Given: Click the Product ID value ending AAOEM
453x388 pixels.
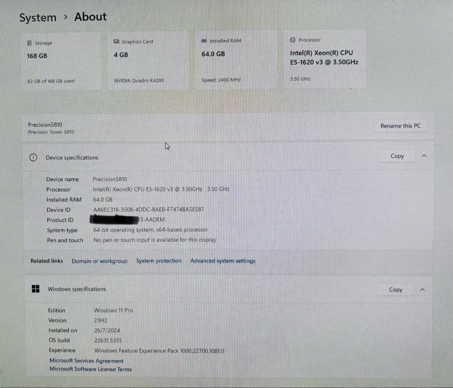Looking at the screenshot, I should tap(128, 220).
